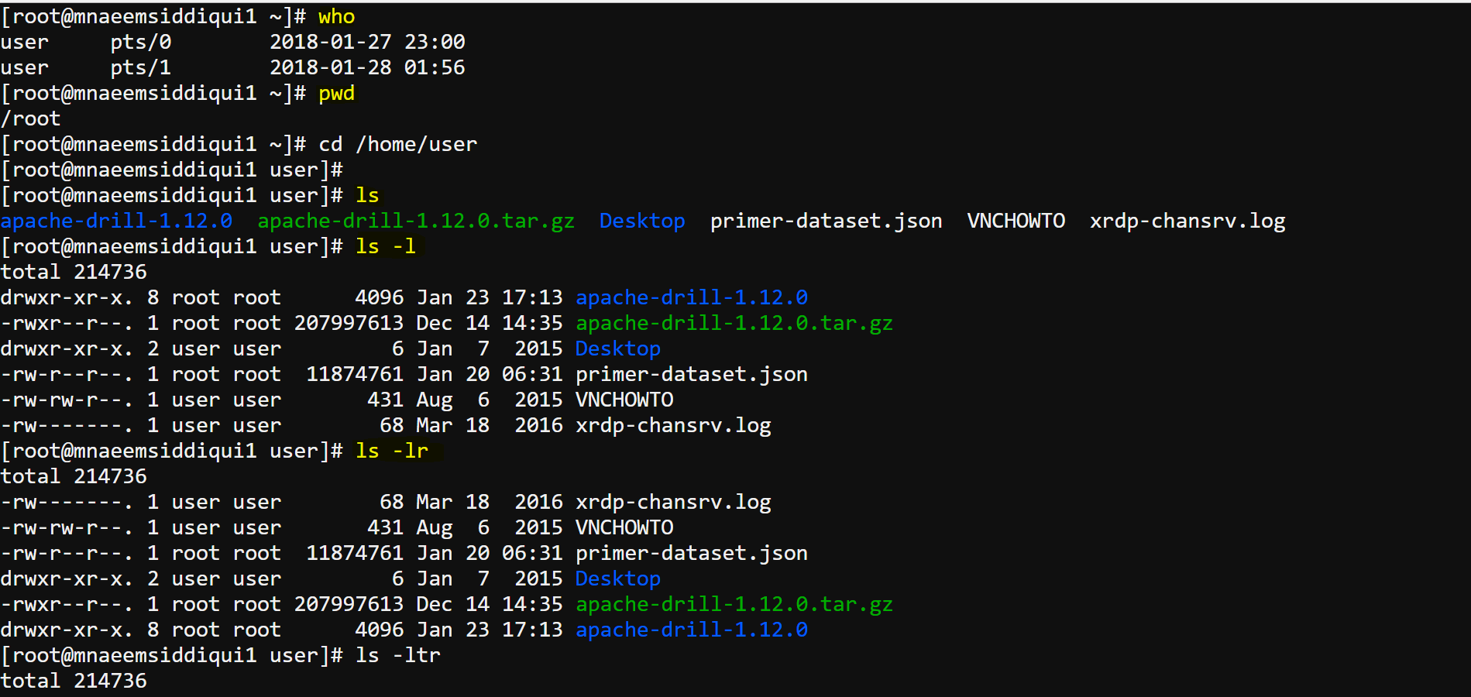Click apache-drill-1.12.0 directory in 'ls -lr' listing

[x=692, y=630]
